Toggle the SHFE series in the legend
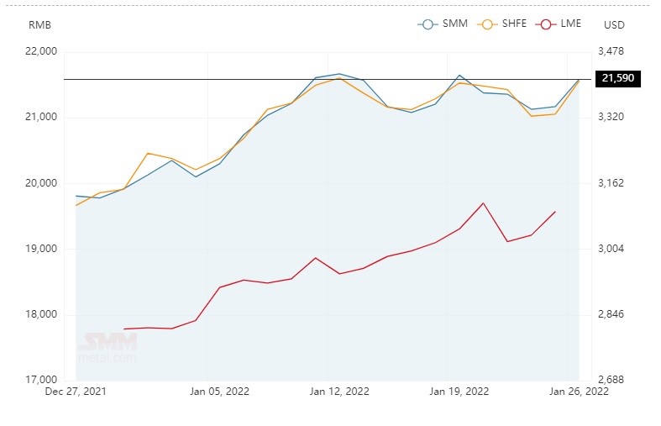This screenshot has width=661, height=426. tap(501, 24)
